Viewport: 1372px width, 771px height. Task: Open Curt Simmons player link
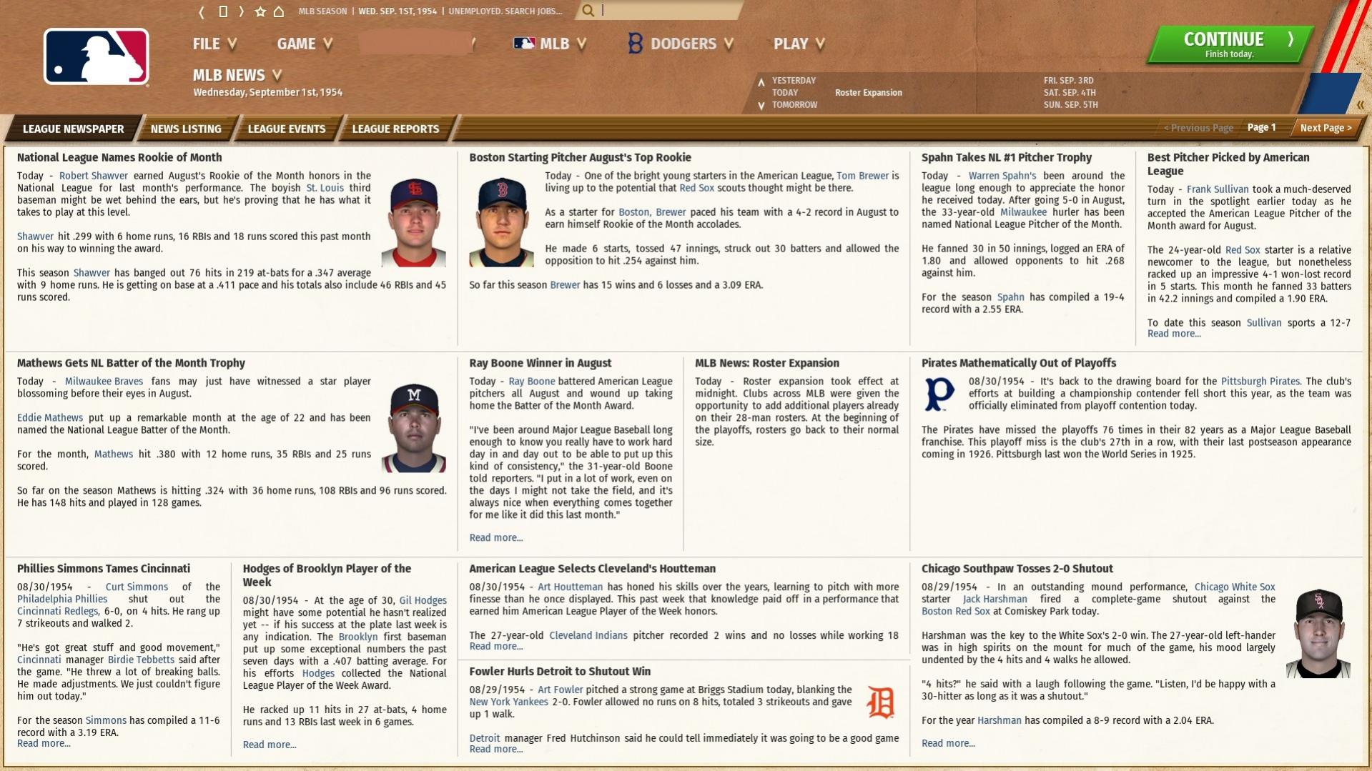pos(137,587)
